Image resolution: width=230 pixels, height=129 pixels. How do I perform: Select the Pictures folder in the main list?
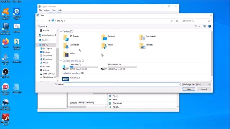pyautogui.click(x=146, y=46)
